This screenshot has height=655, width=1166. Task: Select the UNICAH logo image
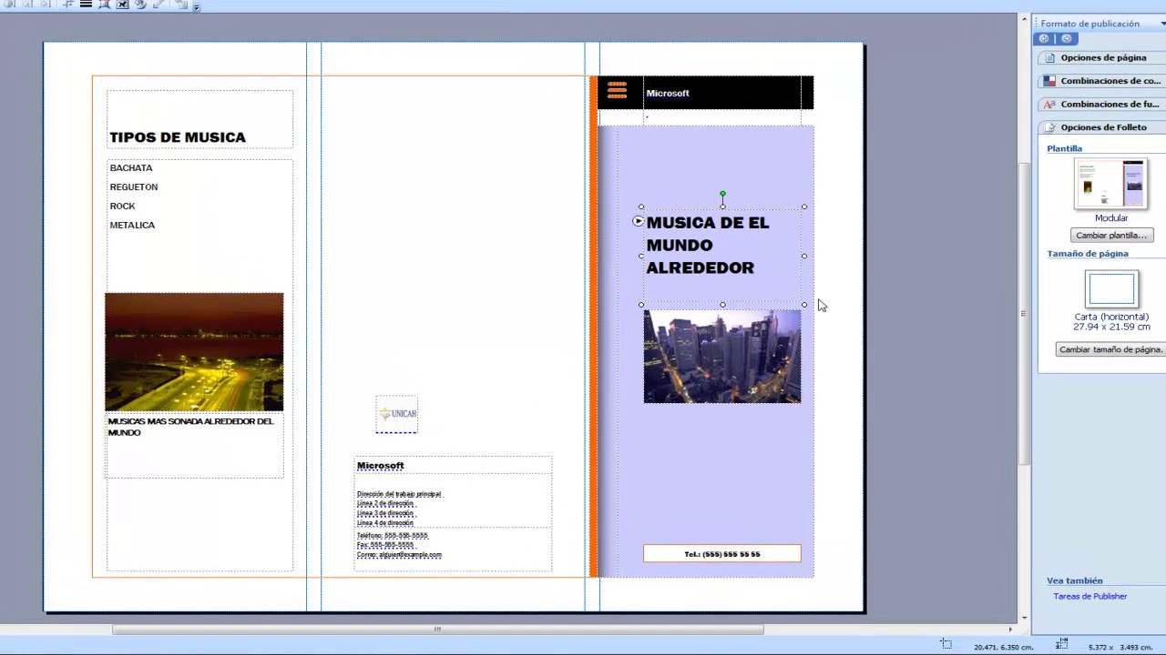coord(397,414)
